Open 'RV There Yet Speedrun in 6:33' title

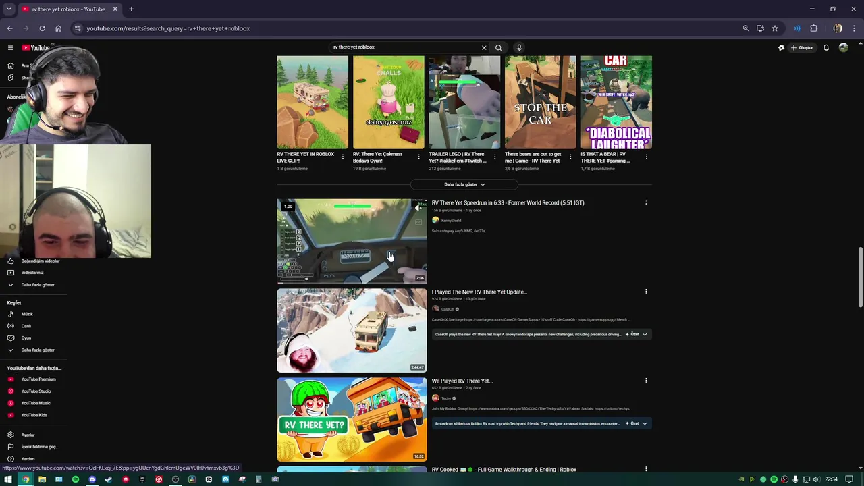click(508, 202)
